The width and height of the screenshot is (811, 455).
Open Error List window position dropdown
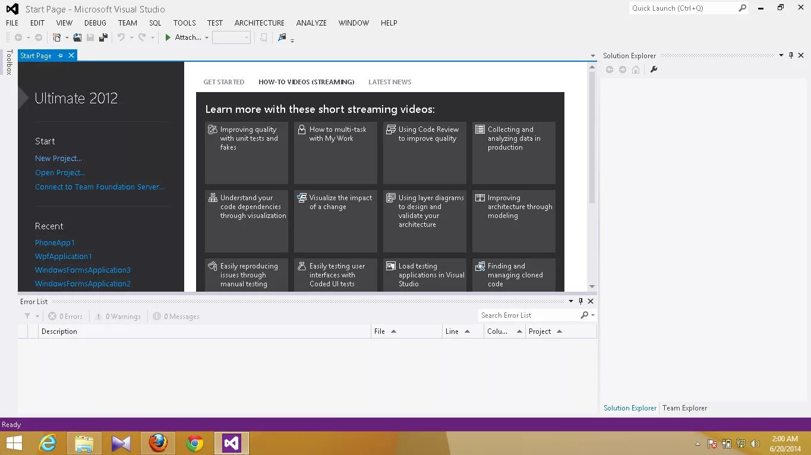pyautogui.click(x=571, y=301)
